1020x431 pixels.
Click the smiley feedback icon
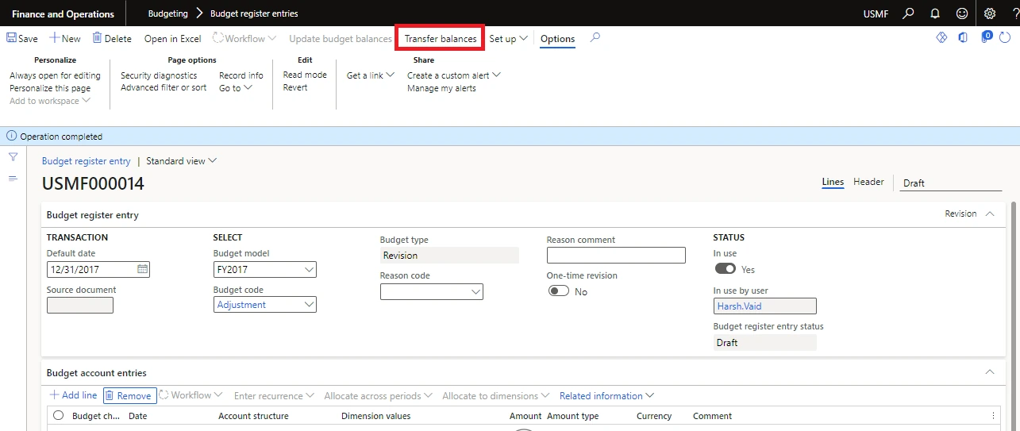pyautogui.click(x=962, y=13)
